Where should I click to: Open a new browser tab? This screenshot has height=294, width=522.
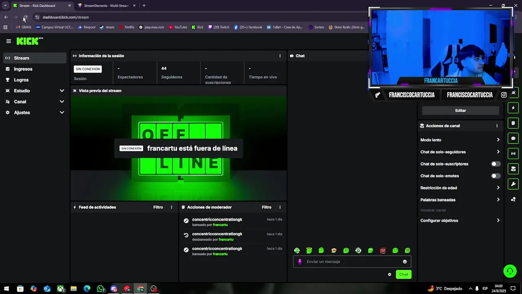[144, 6]
